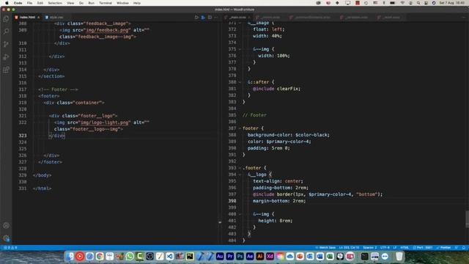This screenshot has height=264, width=469.
Task: Open Extensions view in activity bar
Action: pos(6,70)
